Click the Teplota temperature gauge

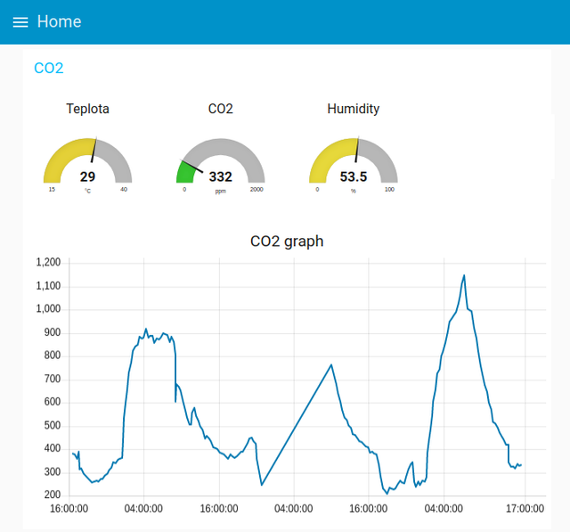pyautogui.click(x=87, y=162)
